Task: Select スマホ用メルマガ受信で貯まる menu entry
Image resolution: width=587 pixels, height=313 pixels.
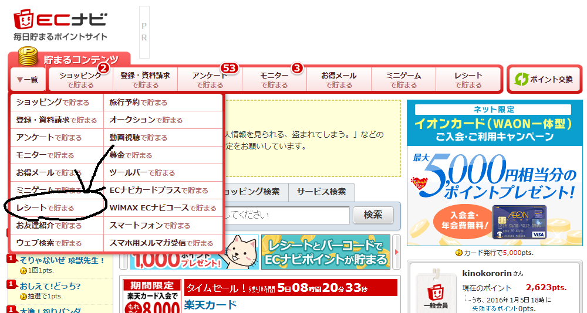Action: 163,243
